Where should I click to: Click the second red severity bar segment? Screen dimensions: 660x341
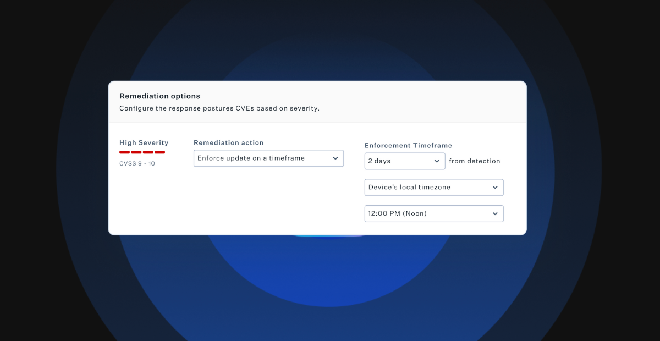click(x=136, y=151)
